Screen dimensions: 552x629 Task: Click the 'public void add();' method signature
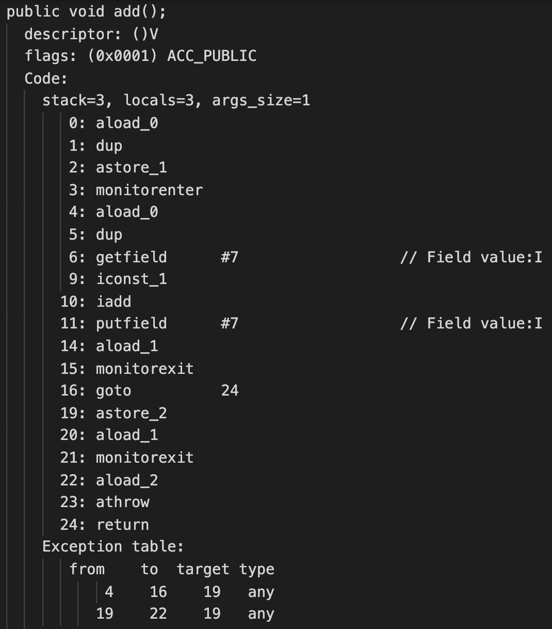[86, 11]
